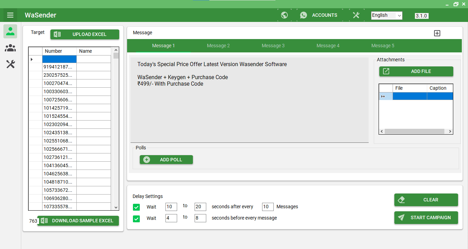Click the Caption column header in attachments
Image resolution: width=468 pixels, height=249 pixels.
click(440, 88)
